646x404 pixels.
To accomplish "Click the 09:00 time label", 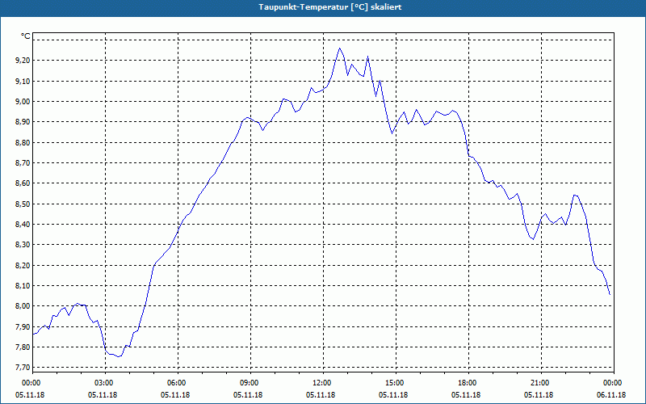I will (x=250, y=383).
